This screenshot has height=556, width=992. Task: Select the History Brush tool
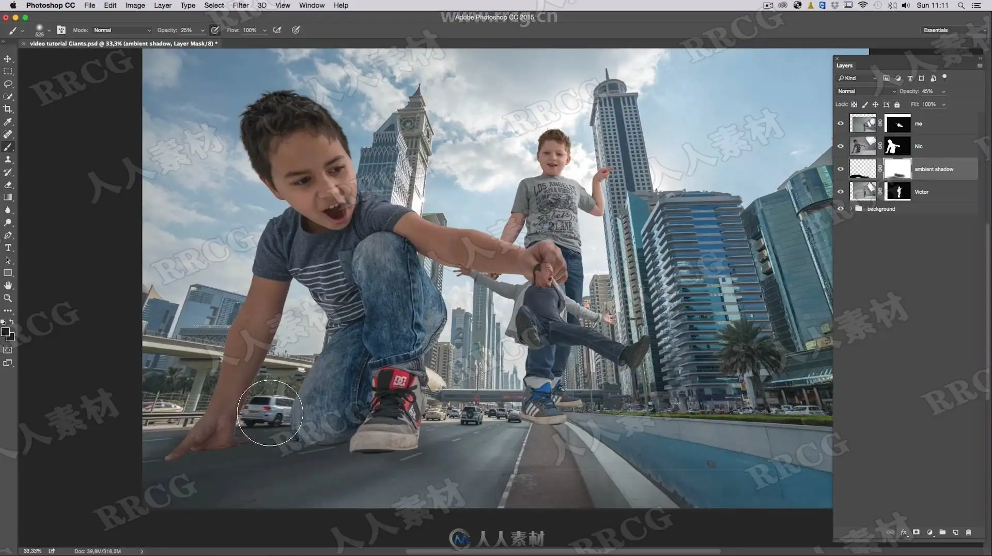coord(8,172)
